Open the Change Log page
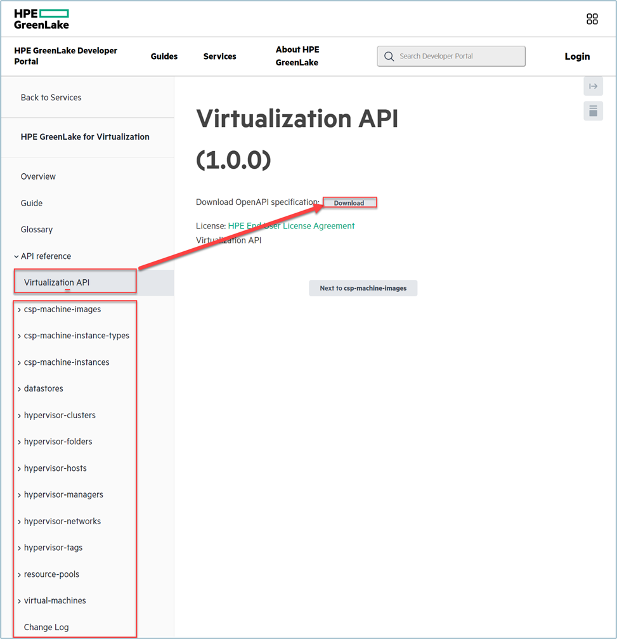Screen dimensions: 617x639 46,627
